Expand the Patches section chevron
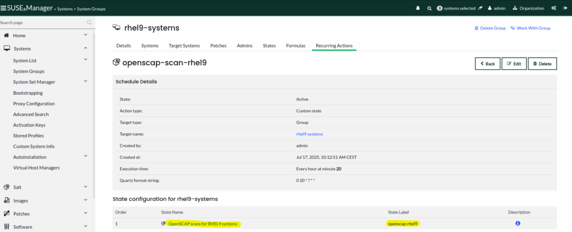 pyautogui.click(x=85, y=213)
